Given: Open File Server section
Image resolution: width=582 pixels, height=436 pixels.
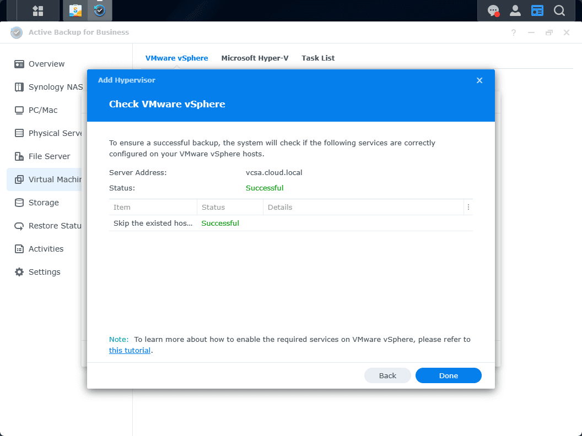Looking at the screenshot, I should coord(49,156).
